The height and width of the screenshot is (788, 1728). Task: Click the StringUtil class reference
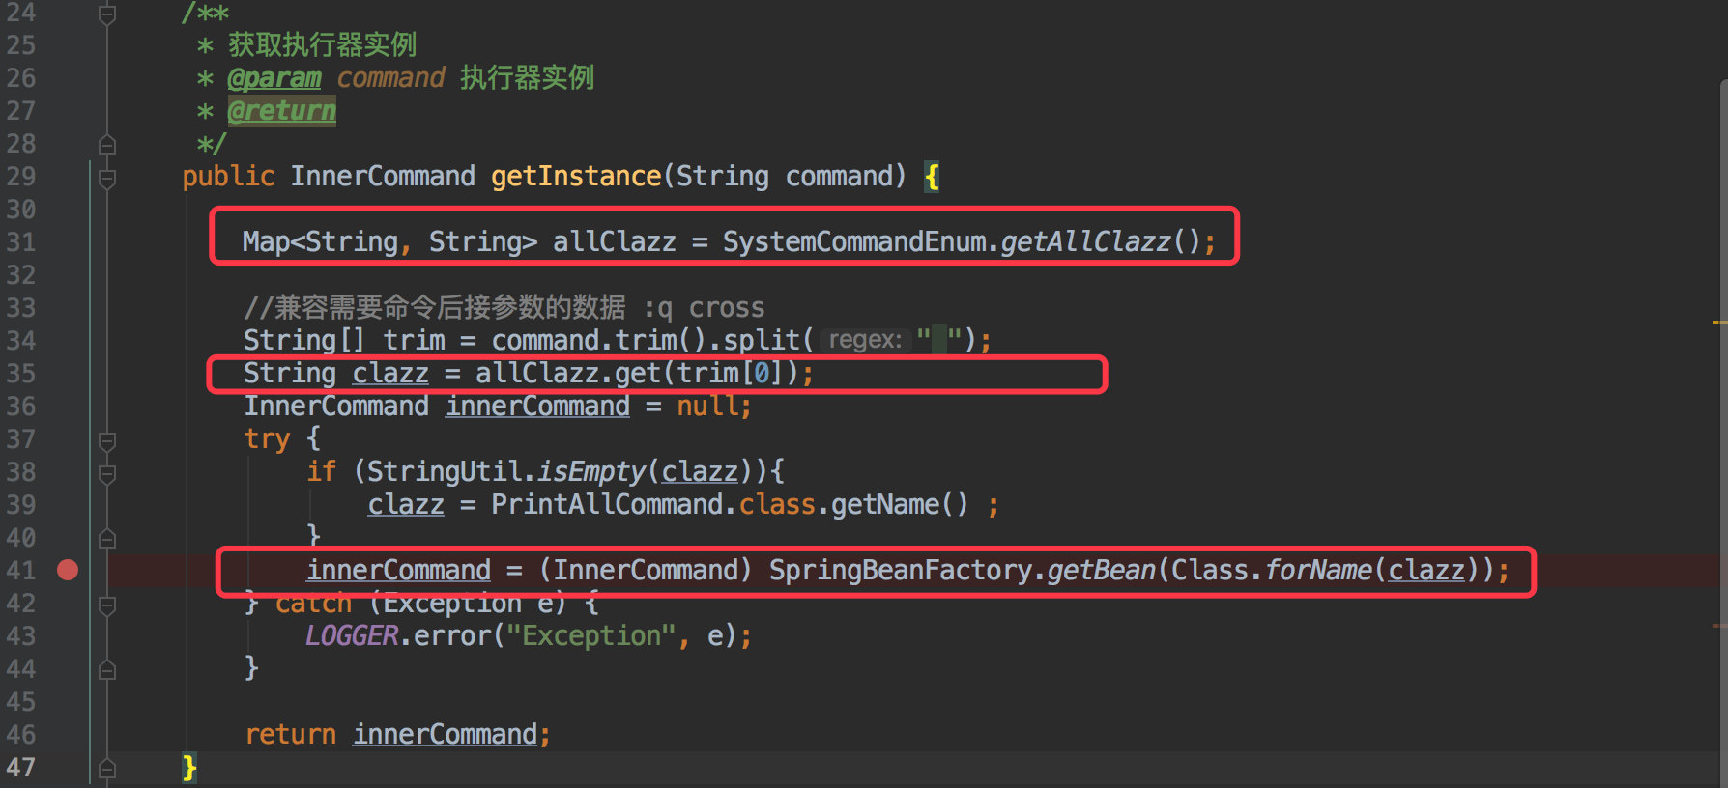point(445,471)
